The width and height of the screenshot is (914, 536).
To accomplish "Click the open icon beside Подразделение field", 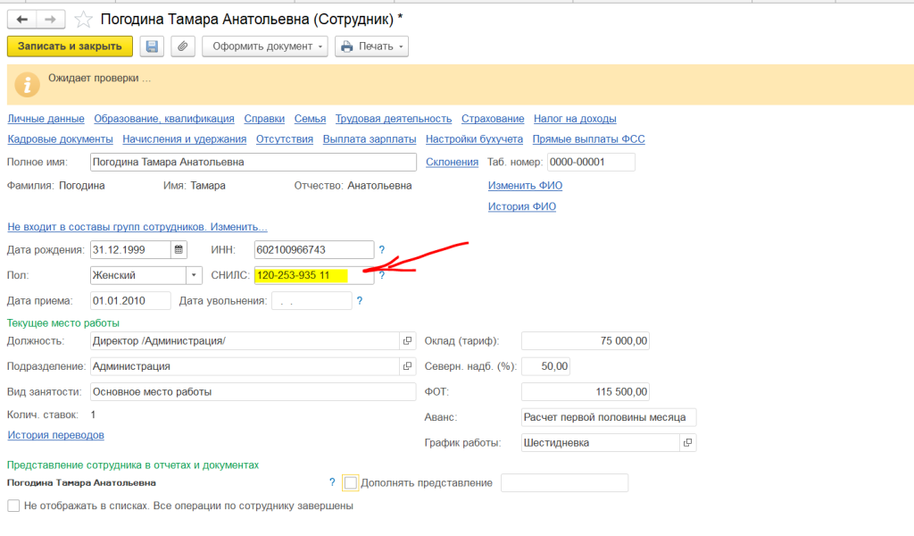I will pos(408,366).
